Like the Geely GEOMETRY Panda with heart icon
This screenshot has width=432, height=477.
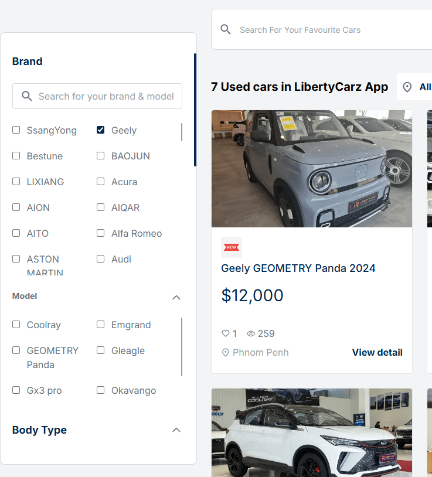click(x=226, y=333)
